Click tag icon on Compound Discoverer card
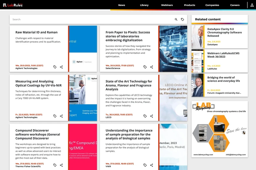This screenshot has width=256, height=170. [55, 165]
